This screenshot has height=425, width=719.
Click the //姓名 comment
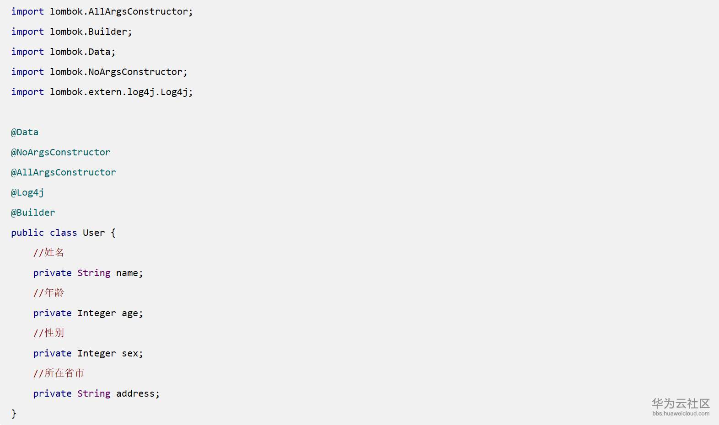[48, 253]
